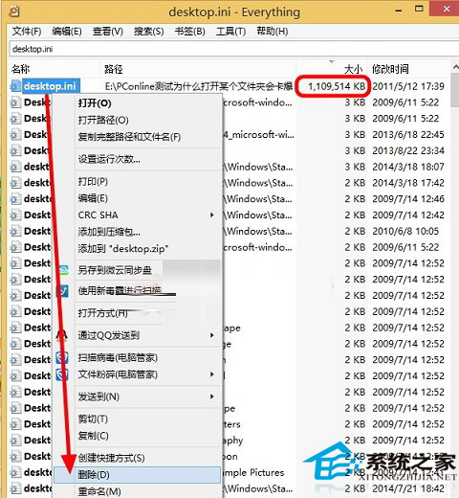Click the Everything app icon in title bar
This screenshot has width=459, height=498.
pos(14,11)
